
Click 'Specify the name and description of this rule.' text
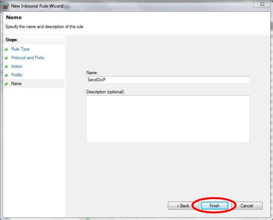point(45,26)
